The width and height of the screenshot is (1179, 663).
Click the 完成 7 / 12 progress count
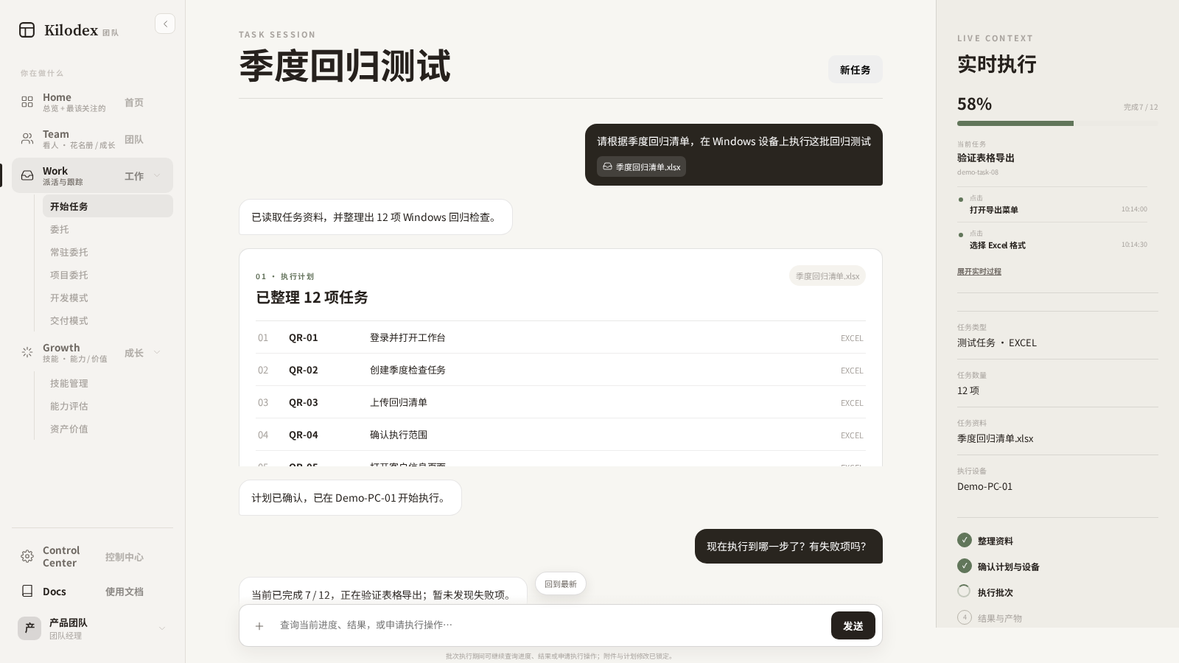pos(1141,107)
